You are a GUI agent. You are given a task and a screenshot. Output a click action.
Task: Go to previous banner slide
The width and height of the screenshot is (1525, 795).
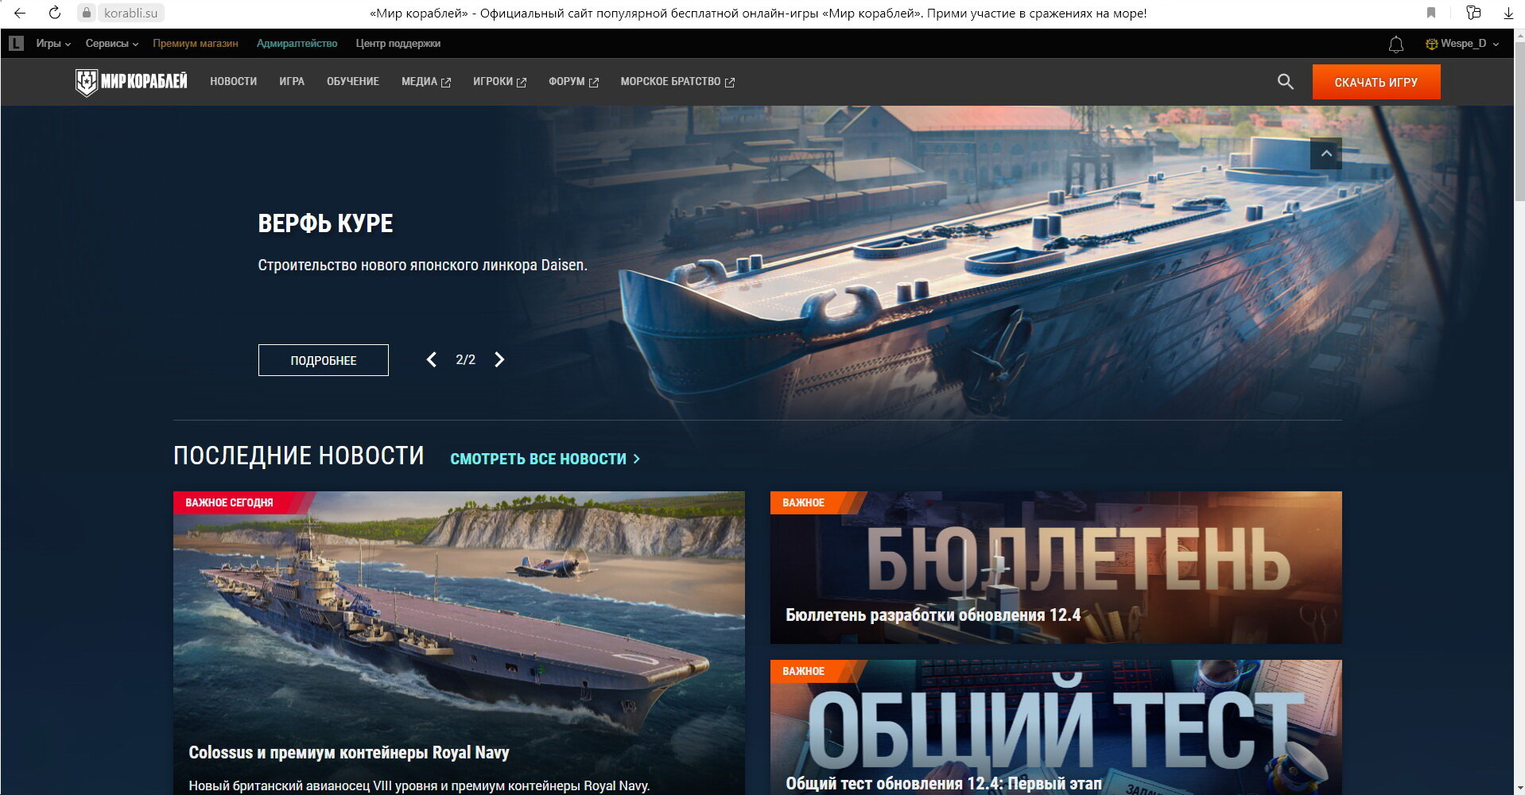click(x=432, y=360)
